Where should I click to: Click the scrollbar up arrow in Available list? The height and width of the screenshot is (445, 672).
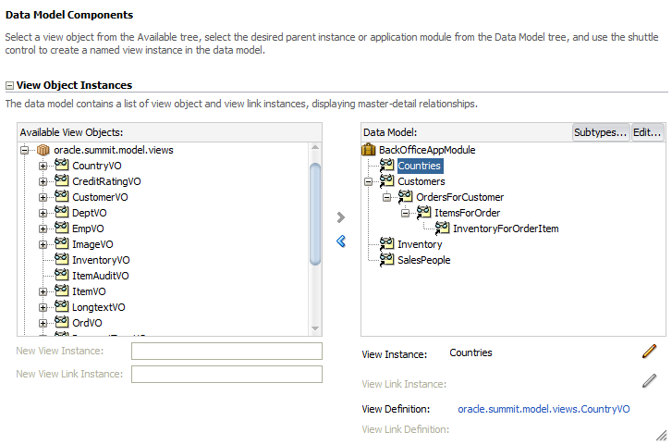click(x=315, y=147)
